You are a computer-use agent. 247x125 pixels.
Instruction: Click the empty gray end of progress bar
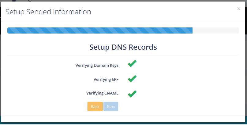(215, 30)
